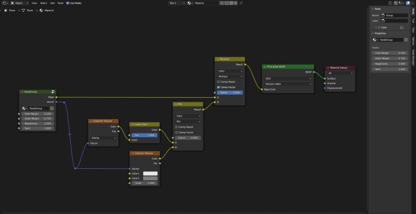Open the Slot 1 material slot dropdown

coord(177,3)
